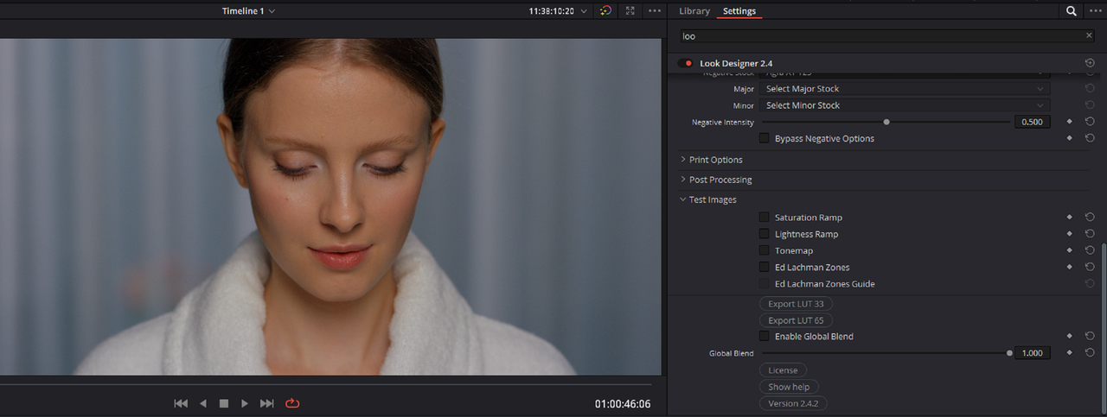Reset the Ed Lachman Zones option
Viewport: 1107px width, 417px height.
[1090, 267]
